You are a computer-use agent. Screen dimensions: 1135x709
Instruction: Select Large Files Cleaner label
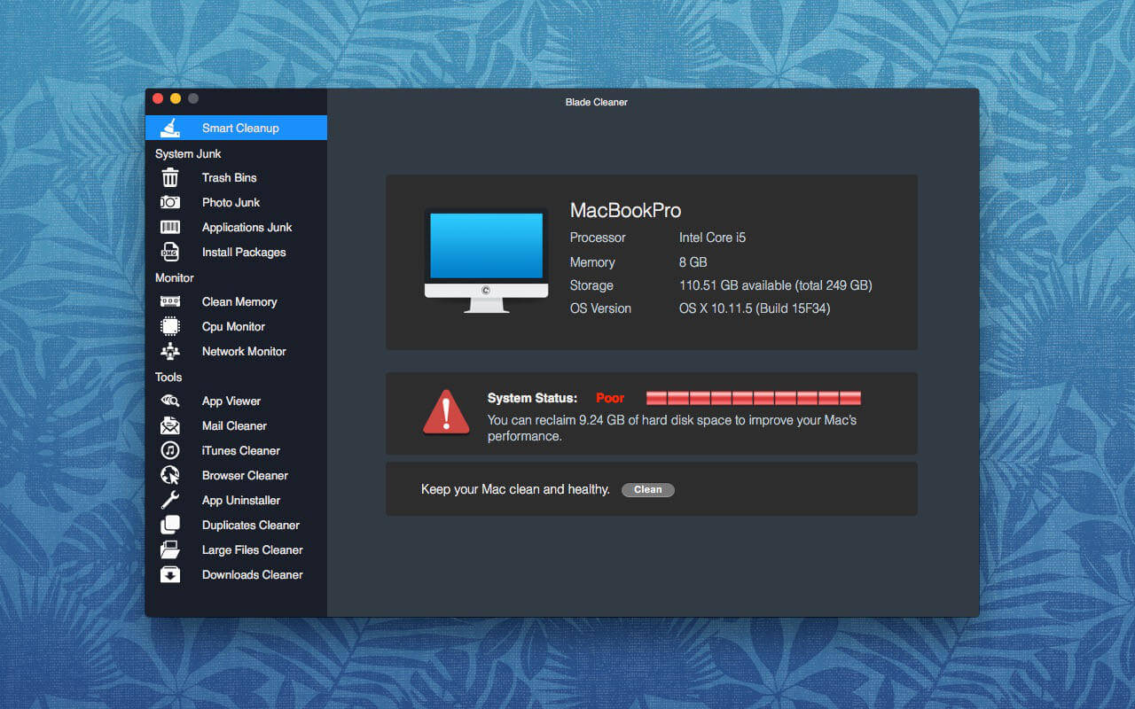point(253,549)
